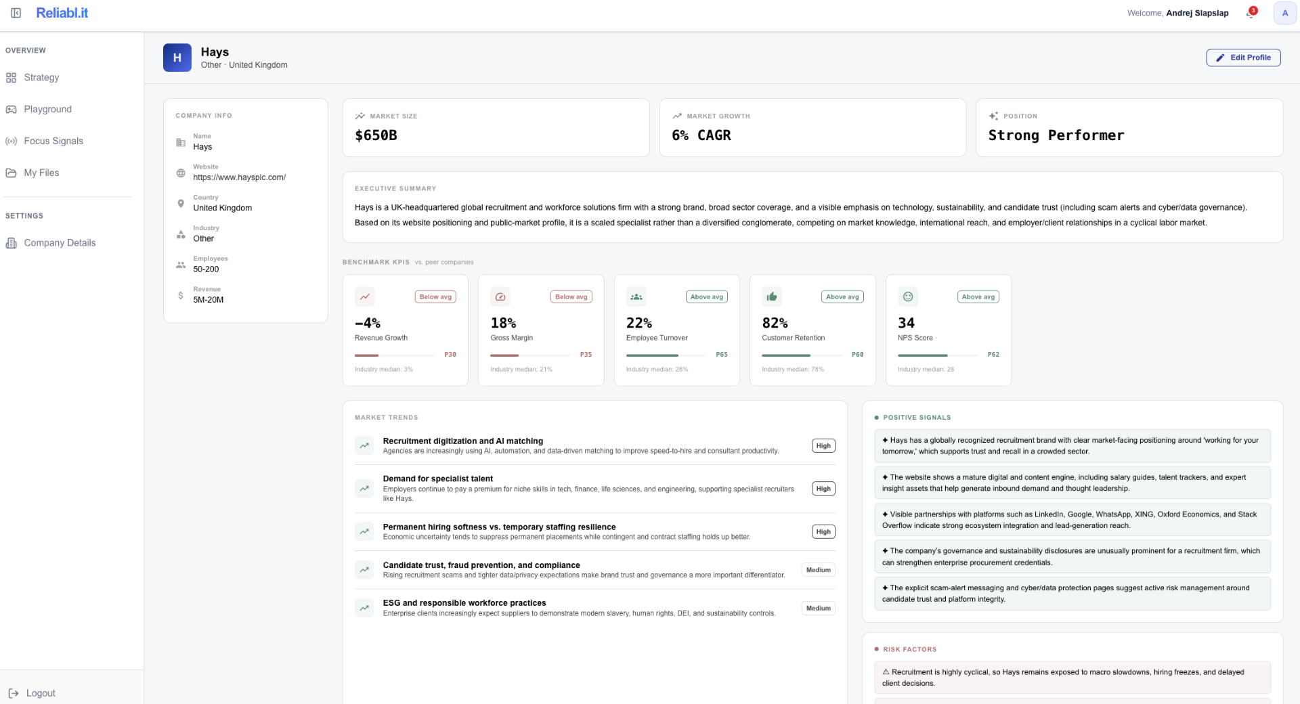Click the sidebar collapse icon top left
1300x704 pixels.
[16, 12]
